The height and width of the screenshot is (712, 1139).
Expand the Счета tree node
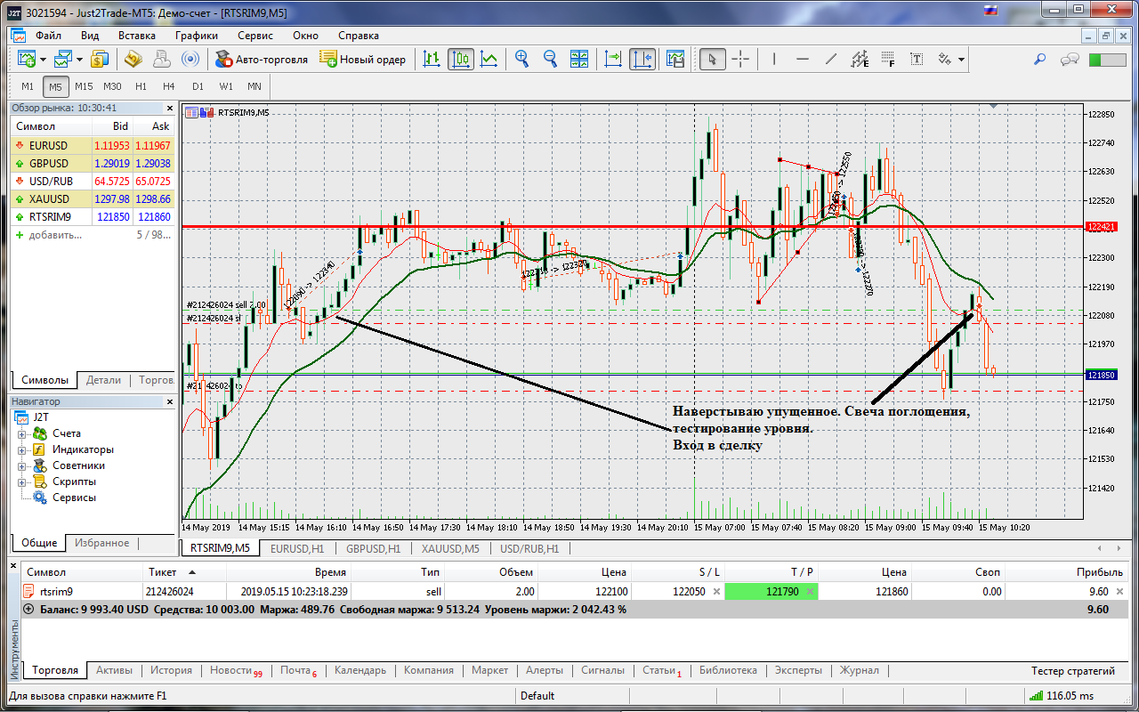(21, 433)
